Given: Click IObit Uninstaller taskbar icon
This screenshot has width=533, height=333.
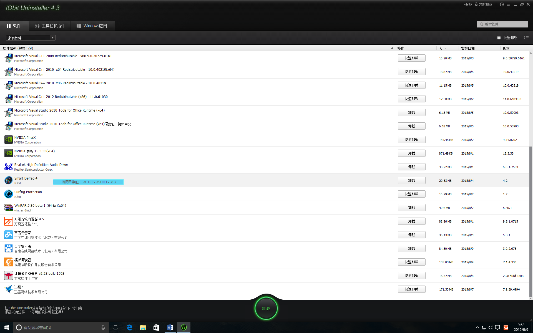Looking at the screenshot, I should (183, 327).
